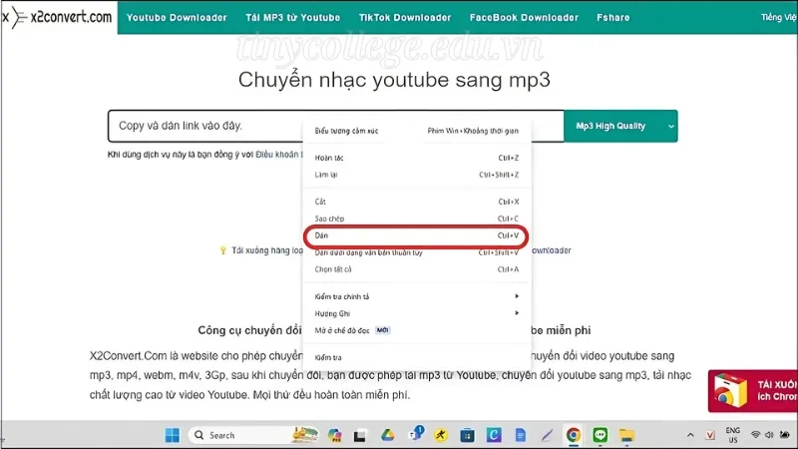Open Google Docs taskbar icon
The height and width of the screenshot is (449, 798).
(520, 435)
